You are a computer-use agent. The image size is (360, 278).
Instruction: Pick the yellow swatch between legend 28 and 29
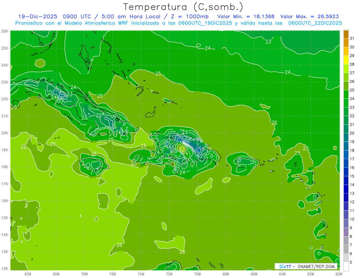click(x=346, y=60)
